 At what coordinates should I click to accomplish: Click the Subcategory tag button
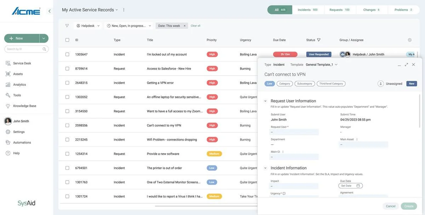pos(305,84)
